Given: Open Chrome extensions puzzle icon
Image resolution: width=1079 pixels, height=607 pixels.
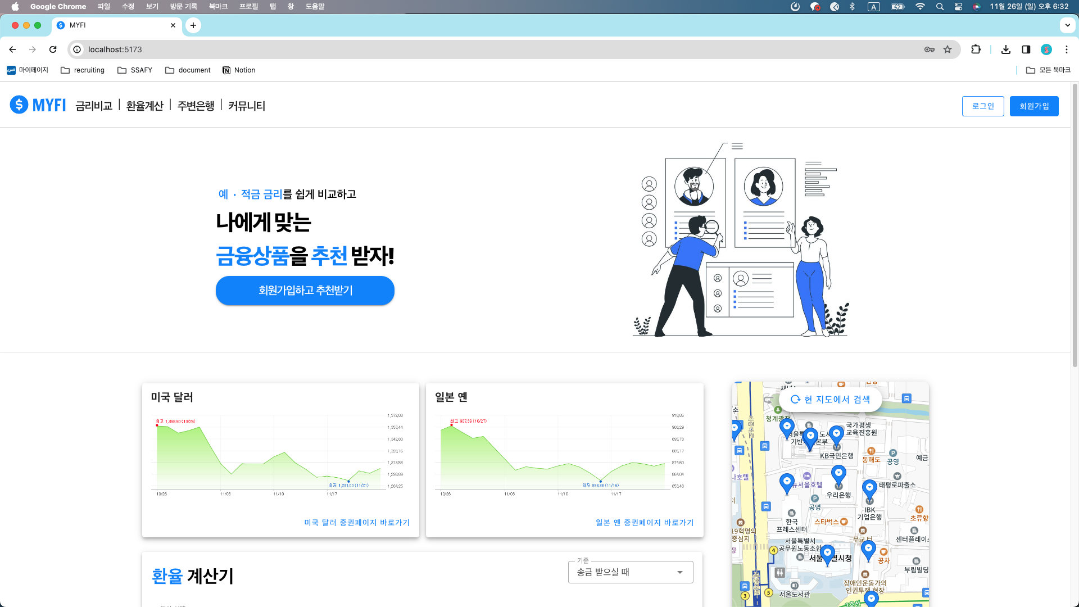Looking at the screenshot, I should [976, 49].
